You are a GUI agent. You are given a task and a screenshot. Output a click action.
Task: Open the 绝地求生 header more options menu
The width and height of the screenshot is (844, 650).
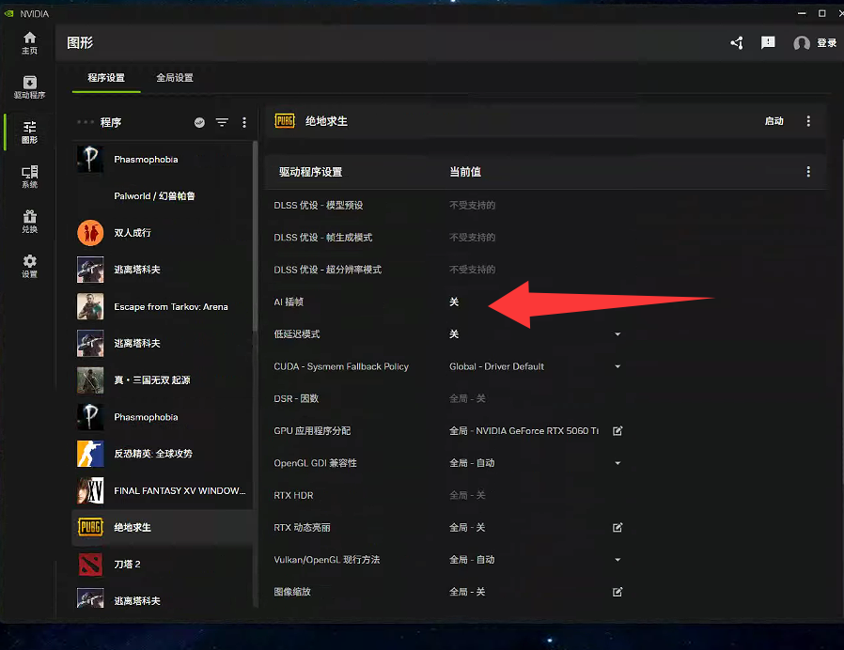[808, 121]
